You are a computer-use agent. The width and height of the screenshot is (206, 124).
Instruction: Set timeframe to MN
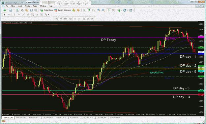93,19
